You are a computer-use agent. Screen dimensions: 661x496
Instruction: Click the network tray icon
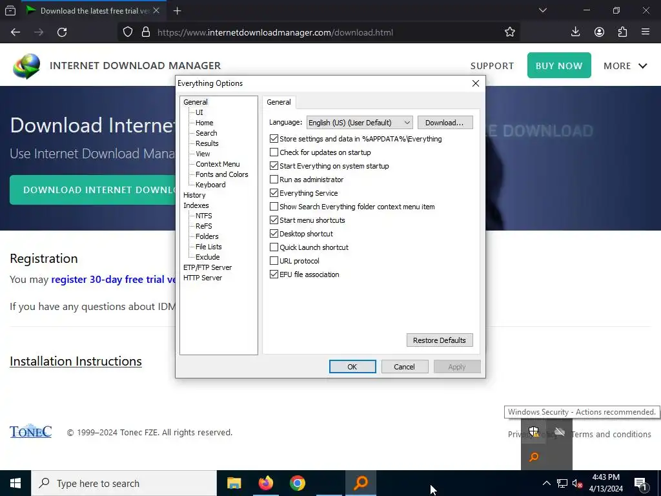point(562,483)
